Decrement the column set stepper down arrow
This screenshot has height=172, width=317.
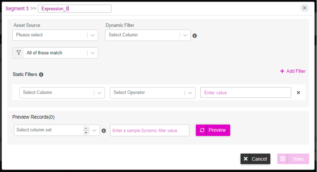pyautogui.click(x=86, y=133)
